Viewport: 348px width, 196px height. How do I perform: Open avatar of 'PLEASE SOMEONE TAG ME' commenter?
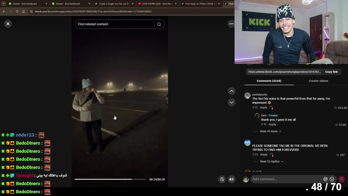[247, 143]
